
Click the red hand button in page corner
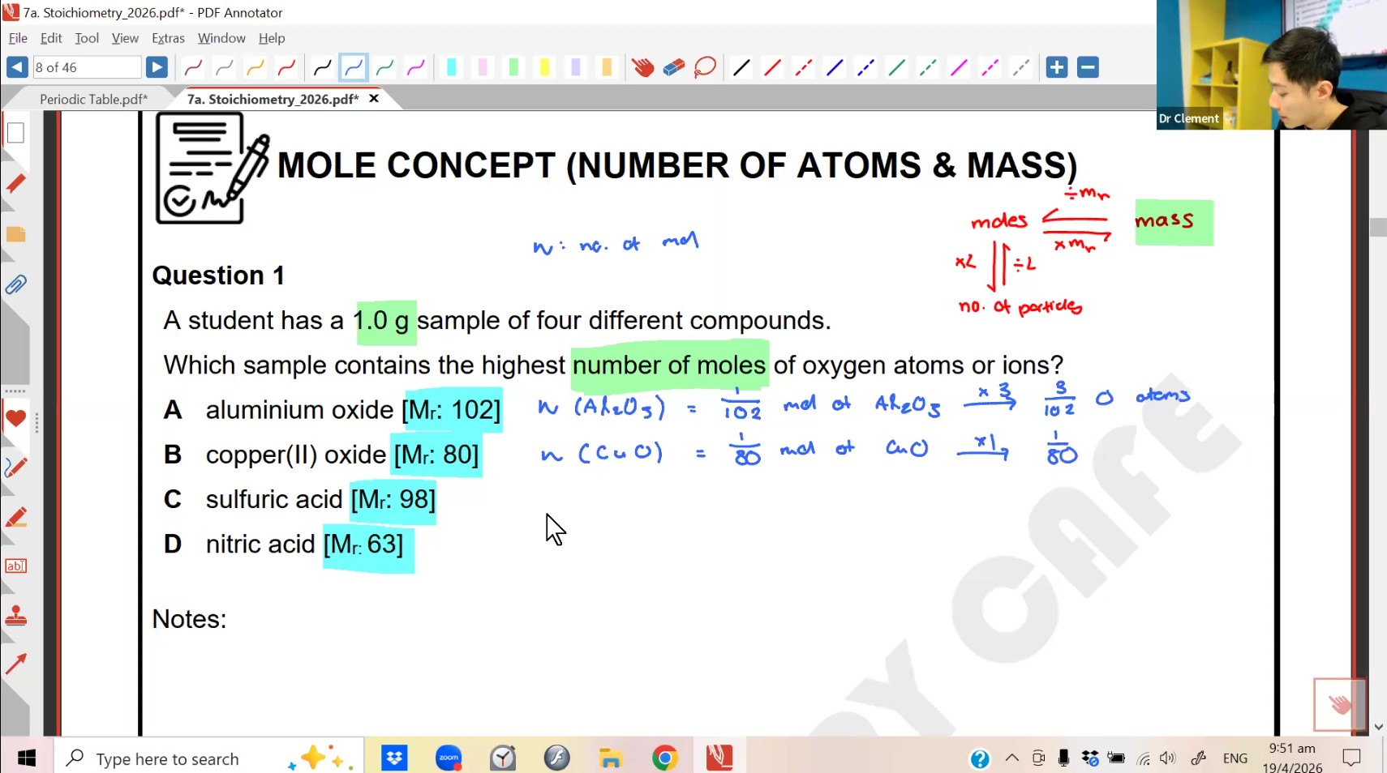pos(1339,704)
